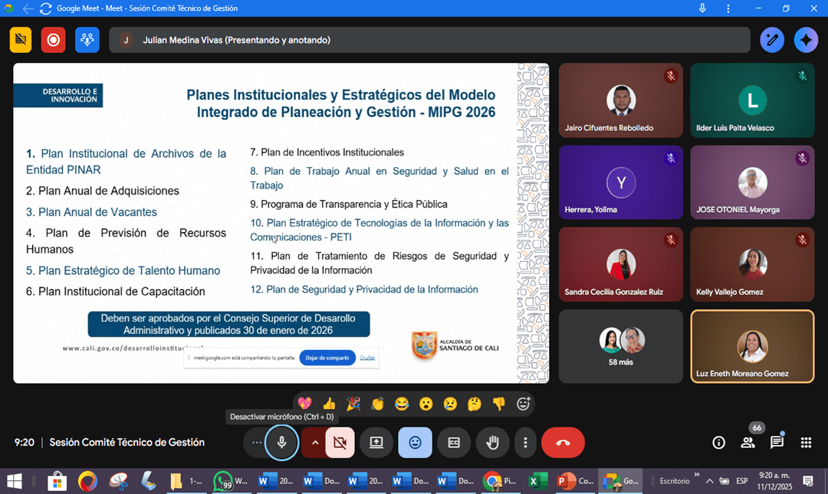
Task: Select the '58 más' participants tile
Action: [620, 346]
